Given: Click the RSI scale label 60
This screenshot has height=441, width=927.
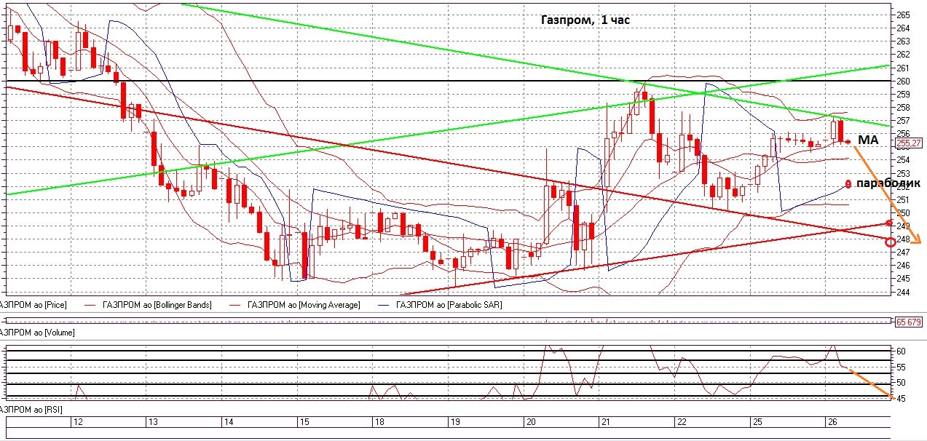Looking at the screenshot, I should pyautogui.click(x=901, y=351).
